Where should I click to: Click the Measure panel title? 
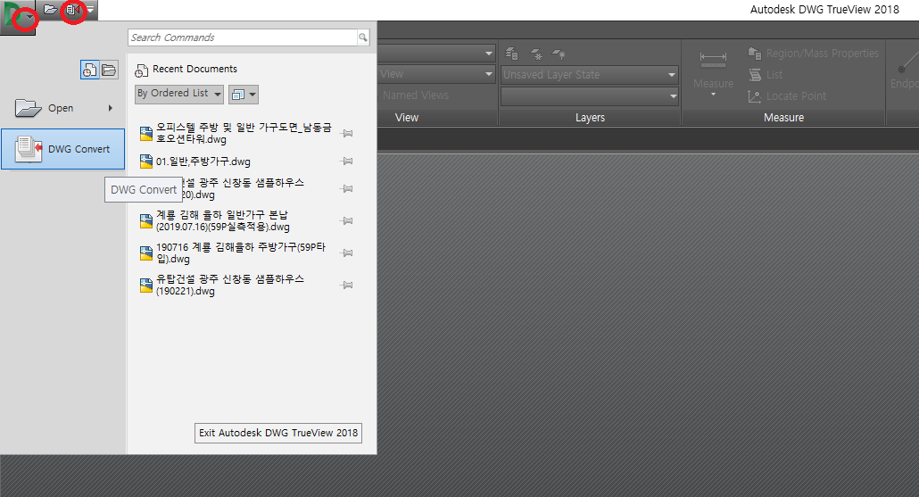click(x=783, y=118)
